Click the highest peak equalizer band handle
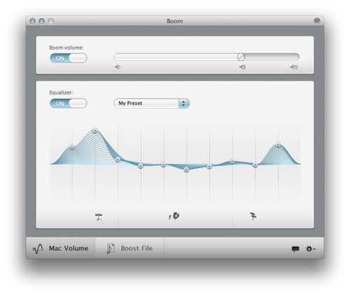The image size is (350, 295). (x=94, y=130)
